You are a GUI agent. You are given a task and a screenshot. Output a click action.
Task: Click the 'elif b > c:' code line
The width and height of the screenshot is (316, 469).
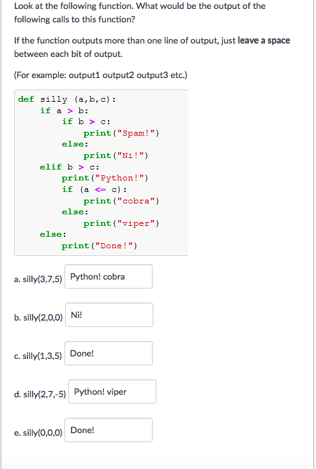tap(70, 166)
